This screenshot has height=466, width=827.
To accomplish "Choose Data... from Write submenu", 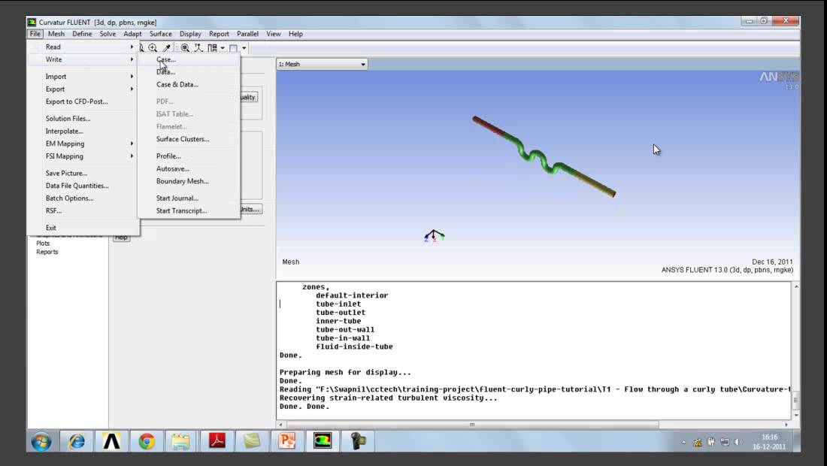I will pos(165,72).
